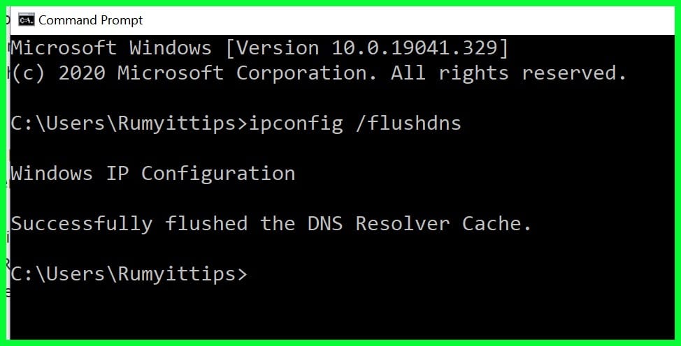
Task: Click the 'DNS' text in result message
Action: [325, 224]
